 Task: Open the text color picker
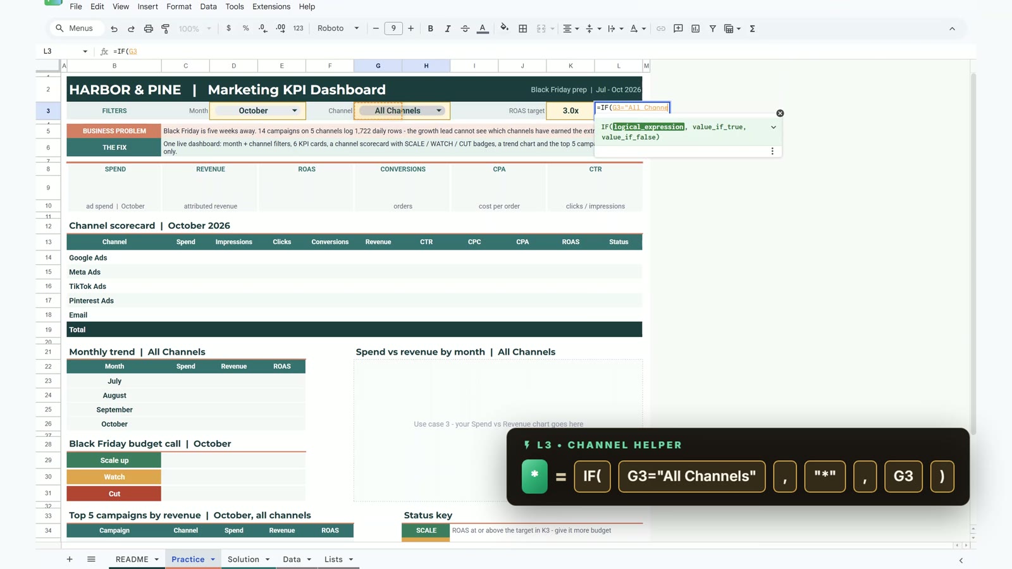point(483,28)
